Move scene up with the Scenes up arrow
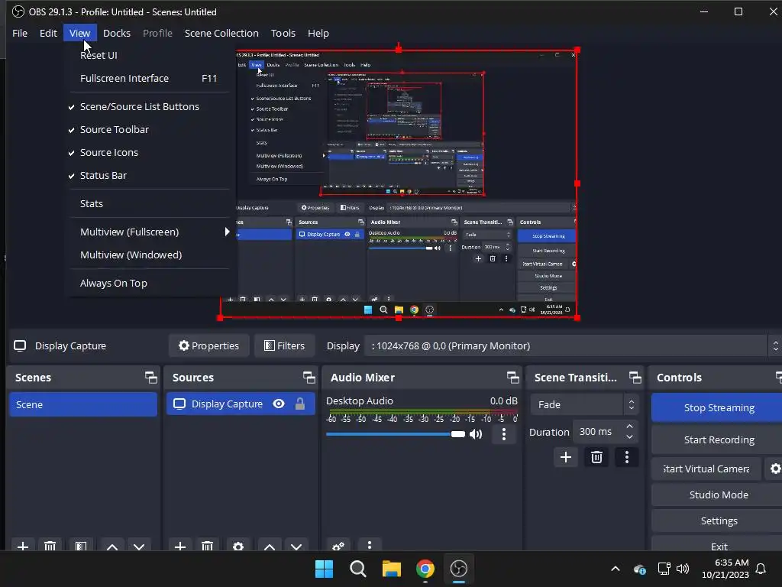The image size is (782, 587). (112, 547)
